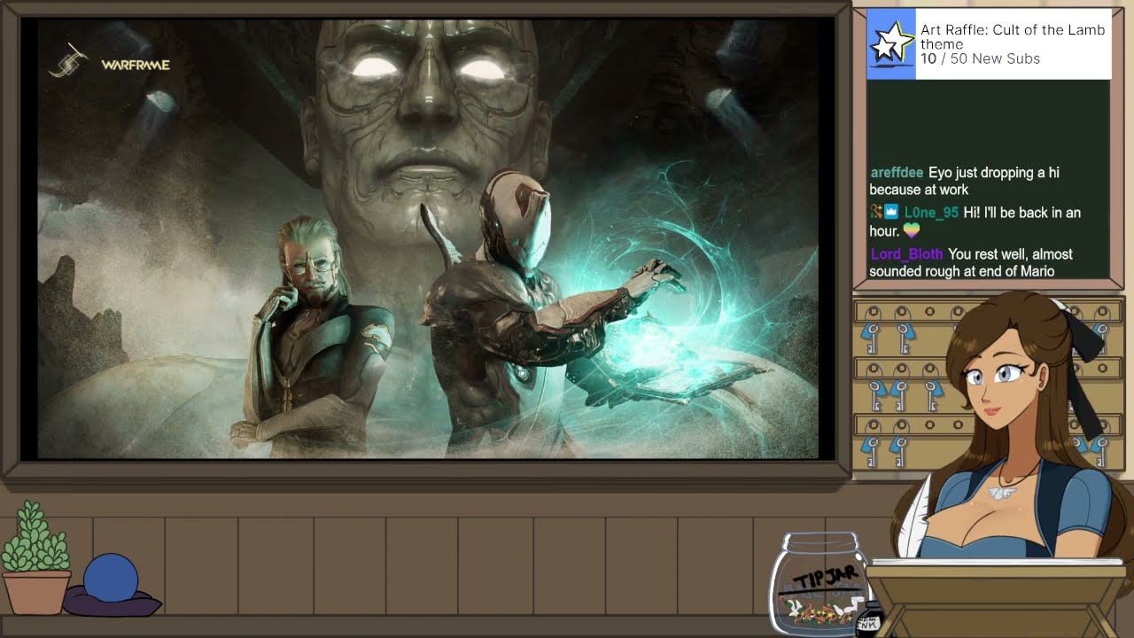
Task: Click the Lord_Bloth username in chat
Action: coord(906,254)
